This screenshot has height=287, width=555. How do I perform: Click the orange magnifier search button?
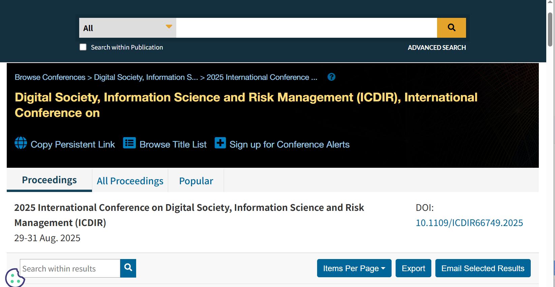[451, 28]
